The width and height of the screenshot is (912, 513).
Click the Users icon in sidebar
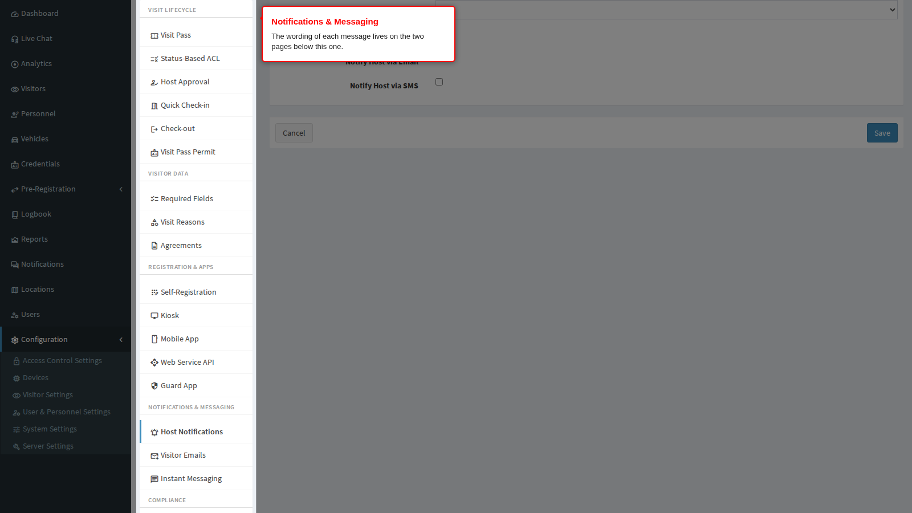[x=15, y=315]
